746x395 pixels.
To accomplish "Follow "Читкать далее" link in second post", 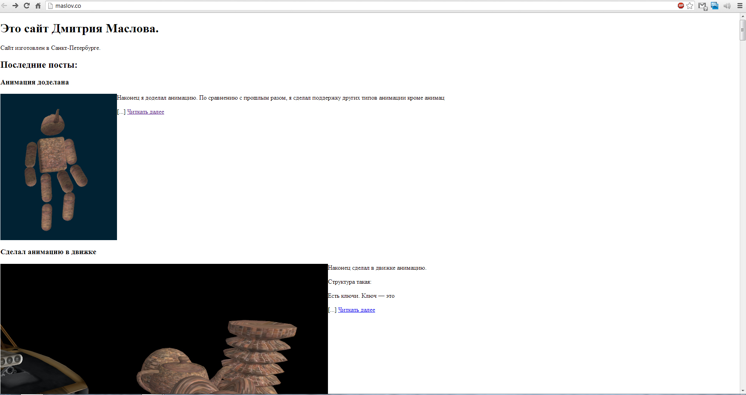I will (x=356, y=310).
